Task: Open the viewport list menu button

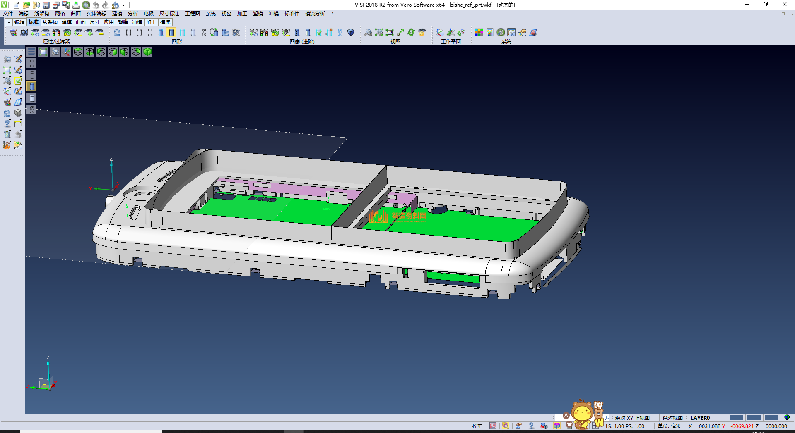Action: (x=31, y=52)
